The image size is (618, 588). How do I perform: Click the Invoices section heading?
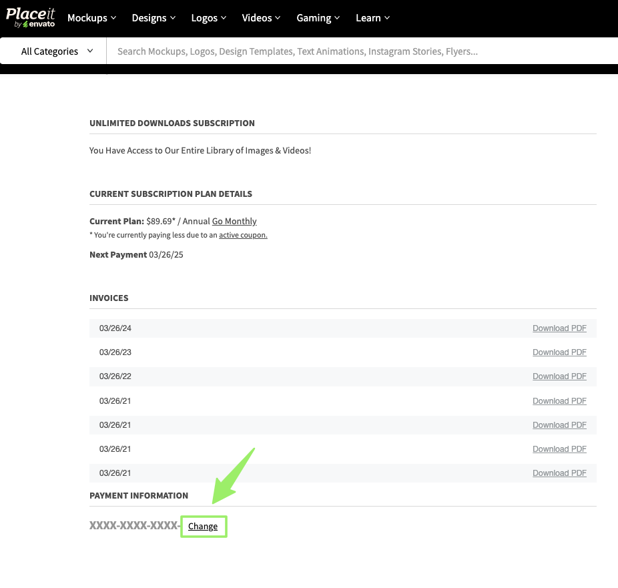109,298
